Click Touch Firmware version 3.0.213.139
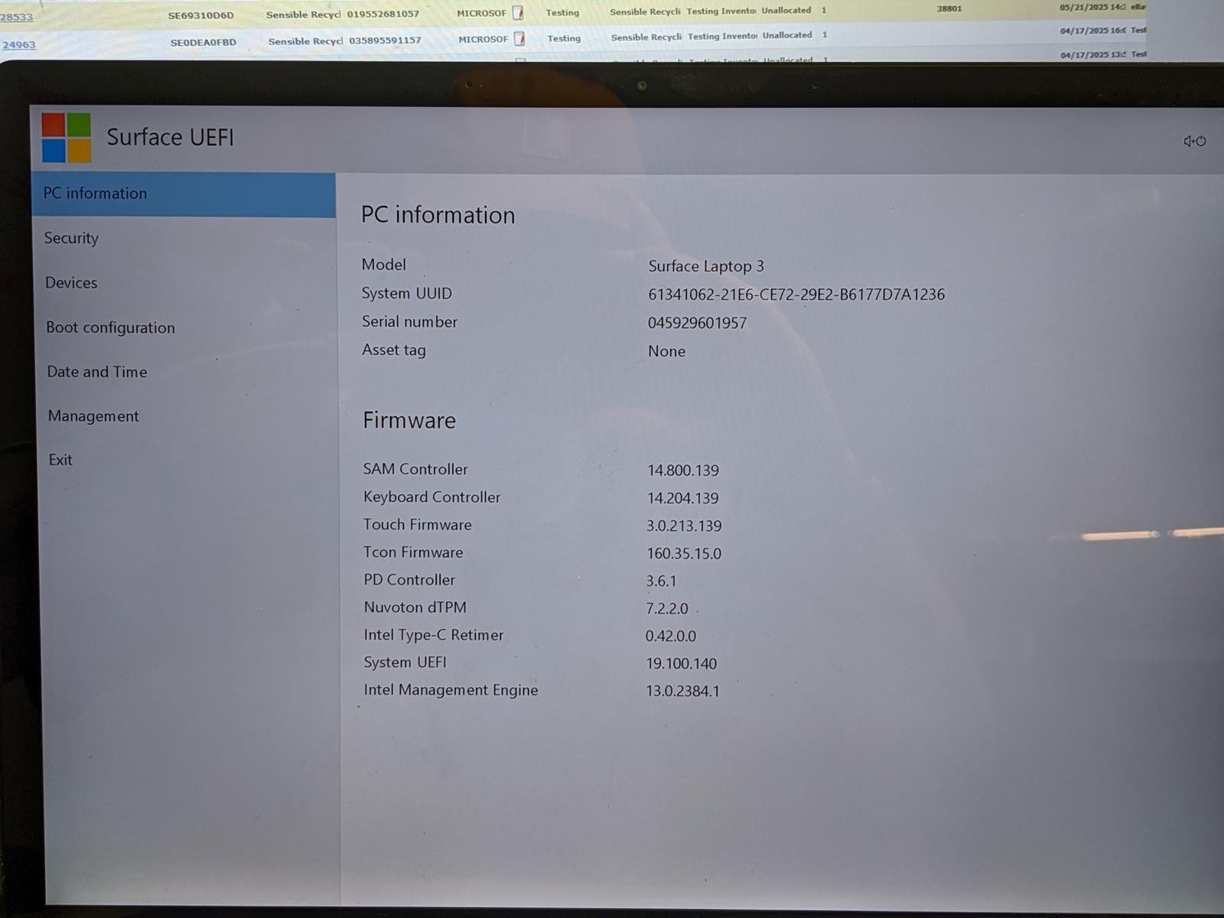Screen dimensions: 1224x918 click(x=684, y=526)
